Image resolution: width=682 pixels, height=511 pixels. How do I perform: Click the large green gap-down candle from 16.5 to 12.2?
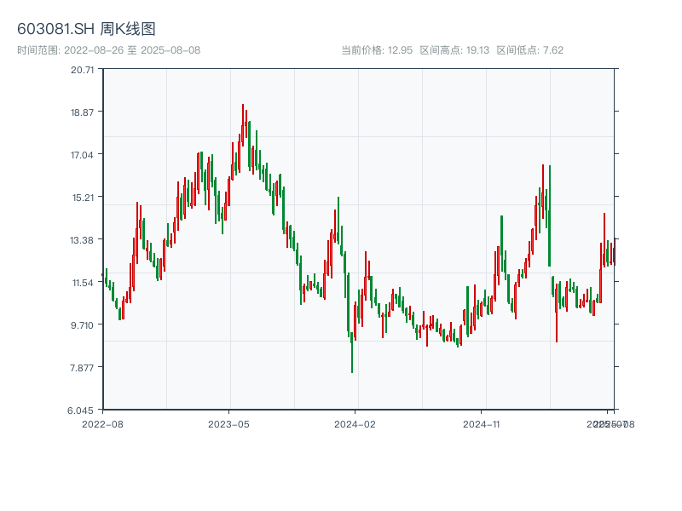click(550, 215)
